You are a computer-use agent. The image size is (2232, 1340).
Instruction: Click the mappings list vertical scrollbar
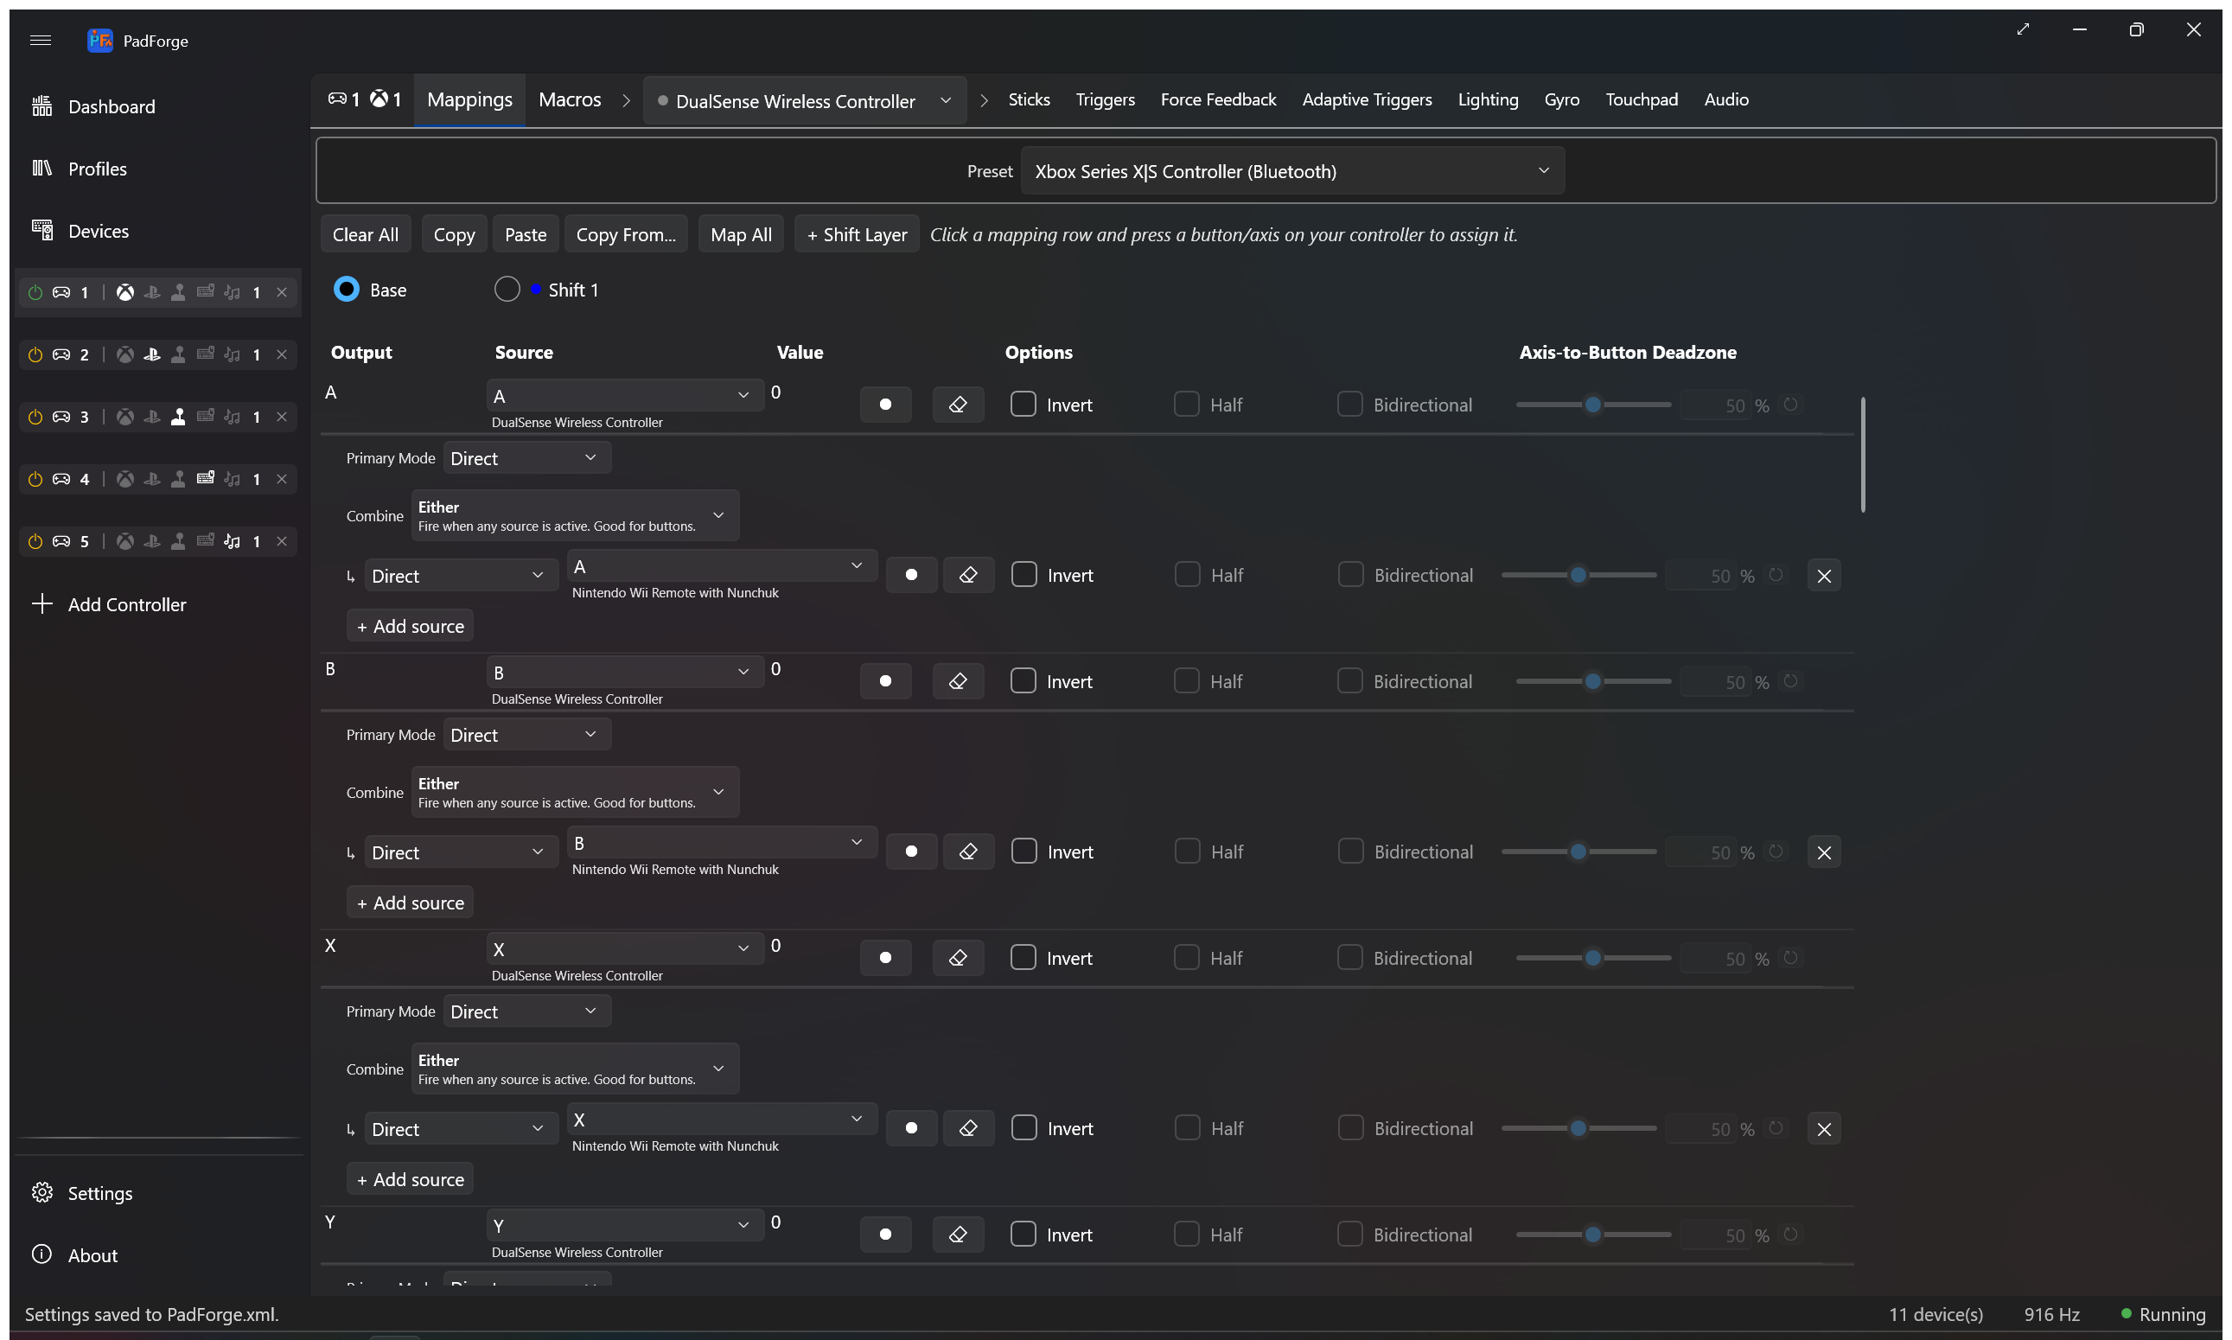pos(1863,454)
